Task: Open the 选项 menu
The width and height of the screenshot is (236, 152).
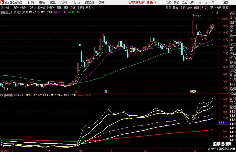Action: click(192, 2)
